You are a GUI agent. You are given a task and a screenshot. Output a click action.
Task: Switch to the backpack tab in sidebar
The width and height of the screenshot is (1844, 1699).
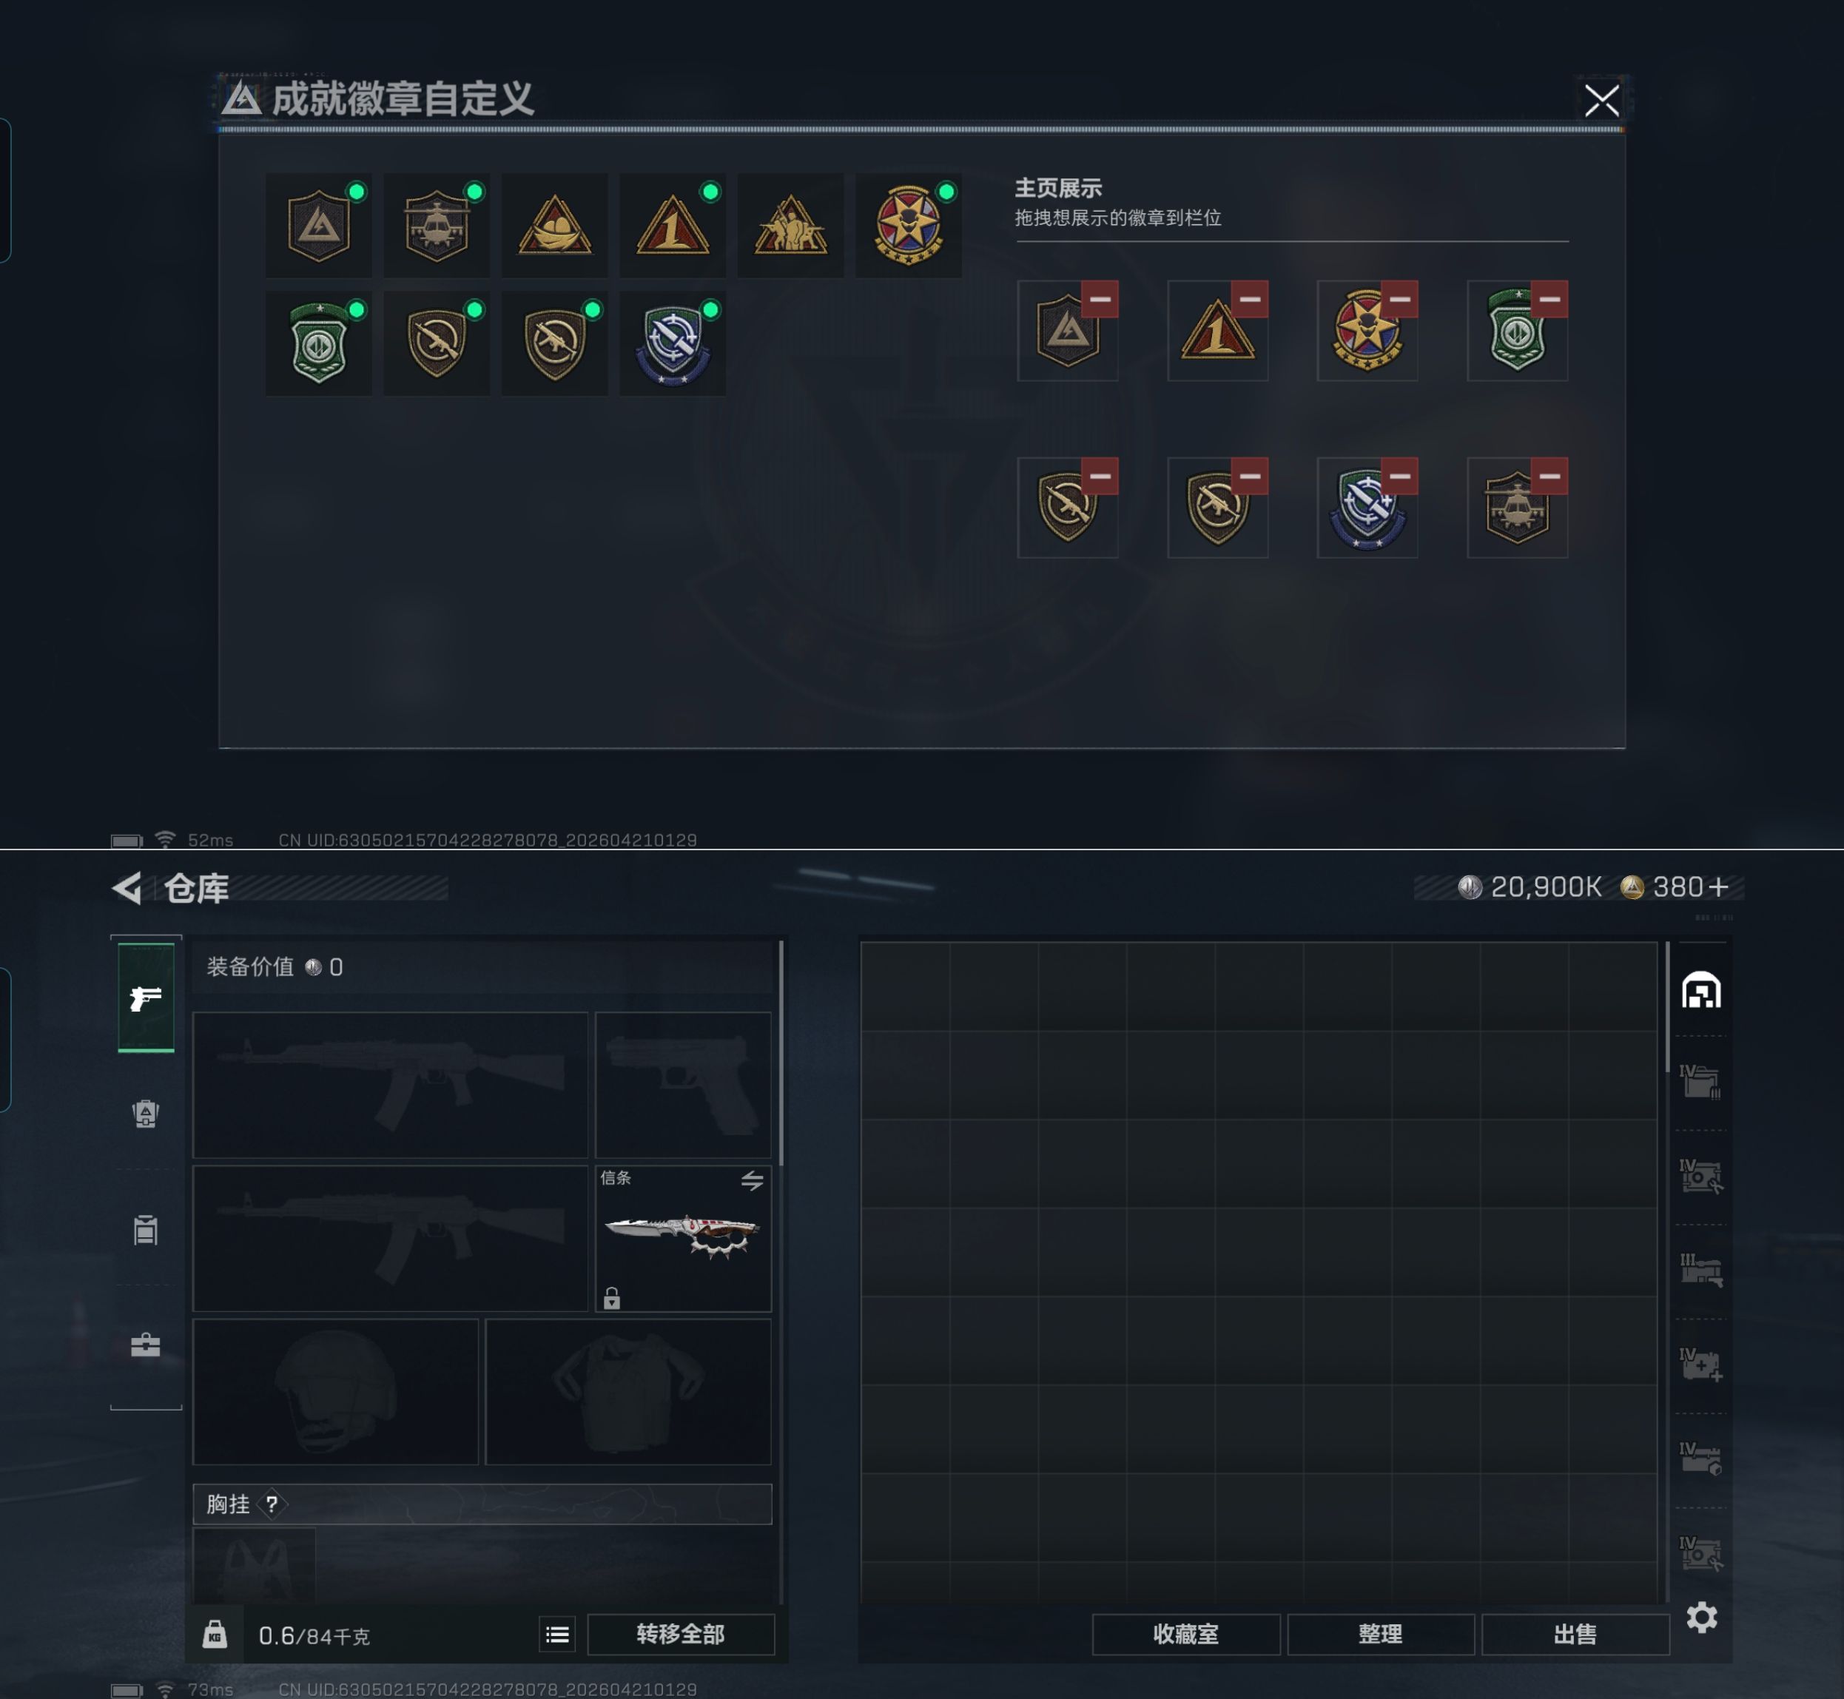(145, 1112)
